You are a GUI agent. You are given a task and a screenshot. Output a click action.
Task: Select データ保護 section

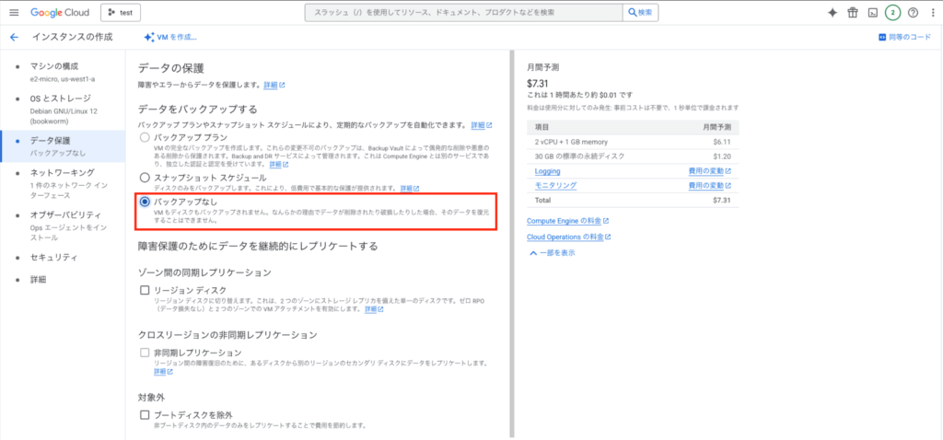(63, 146)
